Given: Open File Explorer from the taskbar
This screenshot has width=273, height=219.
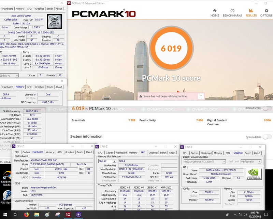Looking at the screenshot, I should pyautogui.click(x=37, y=215).
